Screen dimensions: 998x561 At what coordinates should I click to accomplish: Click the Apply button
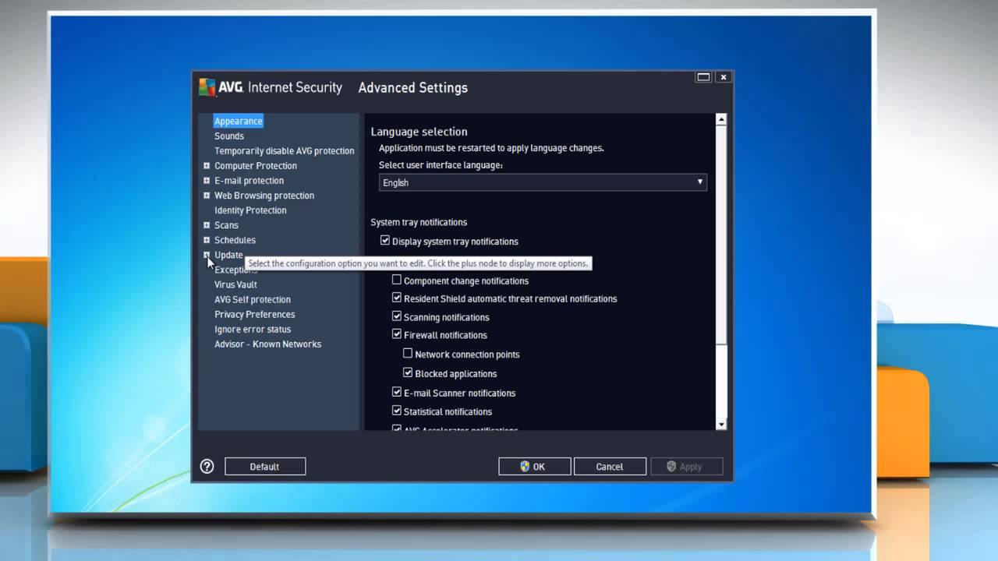point(687,467)
